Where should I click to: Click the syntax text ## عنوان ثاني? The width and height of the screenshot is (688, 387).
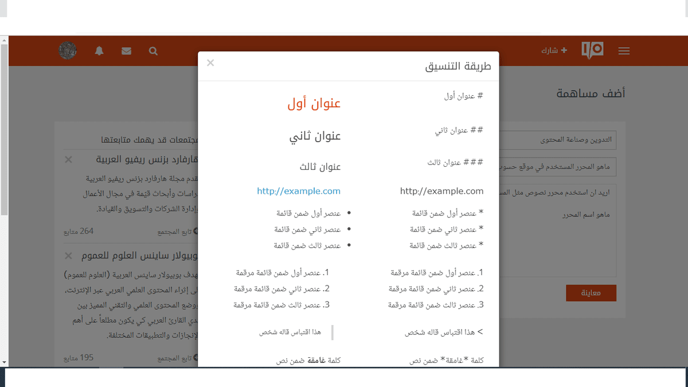[x=459, y=131]
